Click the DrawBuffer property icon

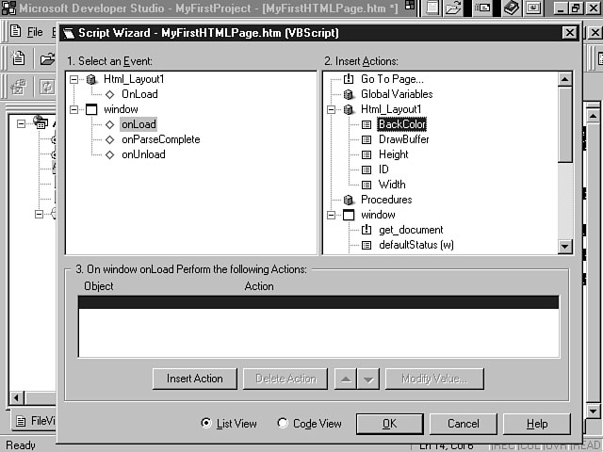pyautogui.click(x=367, y=139)
